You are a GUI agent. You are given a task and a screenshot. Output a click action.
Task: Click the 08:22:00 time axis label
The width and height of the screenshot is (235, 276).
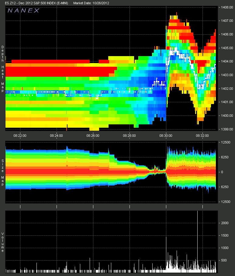20,136
